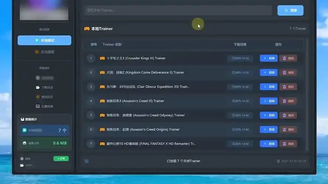Select trainer name 十字军之王3 (Crusader Kings III) Trainer
The image size is (328, 184).
(x=136, y=58)
